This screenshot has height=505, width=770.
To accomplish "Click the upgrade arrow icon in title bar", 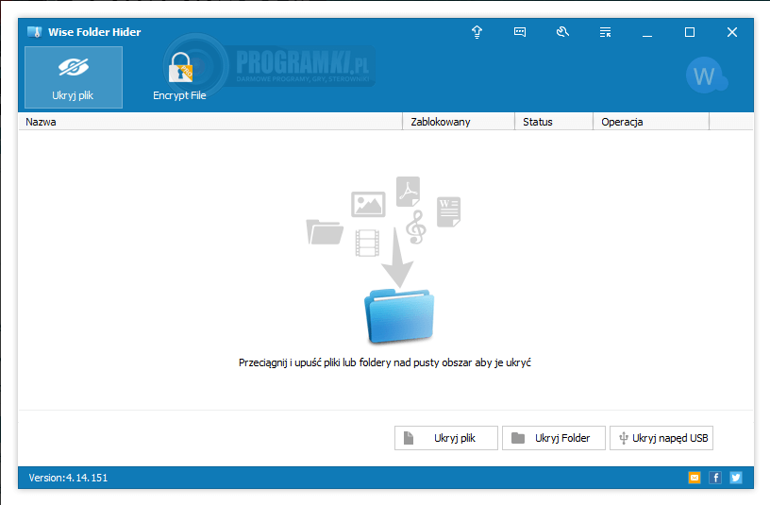I will [477, 32].
